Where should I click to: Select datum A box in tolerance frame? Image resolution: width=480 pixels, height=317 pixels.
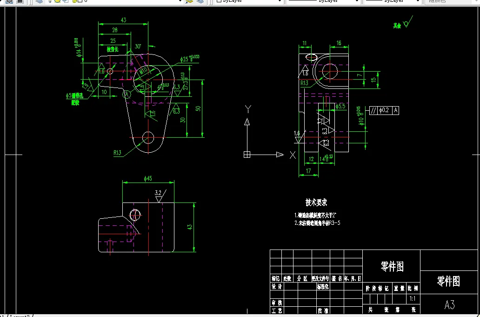(395, 110)
